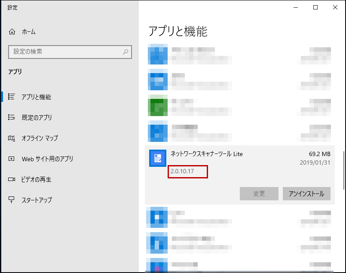The height and width of the screenshot is (273, 346).
Task: Click the icon beside 既定のアプリ
Action: [12, 117]
